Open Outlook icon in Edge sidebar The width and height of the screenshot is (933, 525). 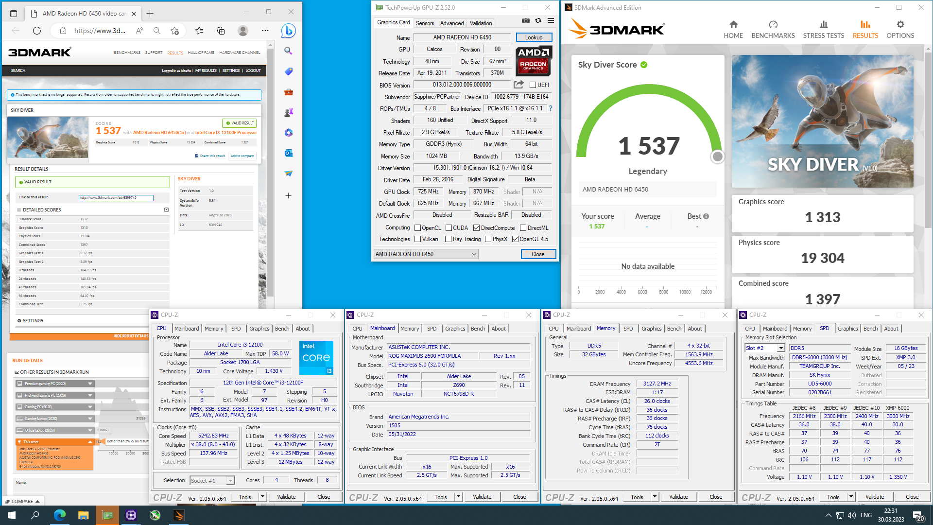[289, 153]
